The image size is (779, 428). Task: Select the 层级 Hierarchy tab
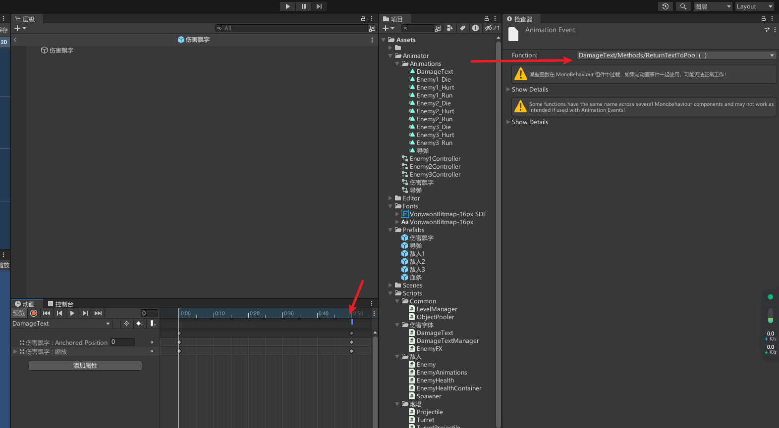pos(25,19)
